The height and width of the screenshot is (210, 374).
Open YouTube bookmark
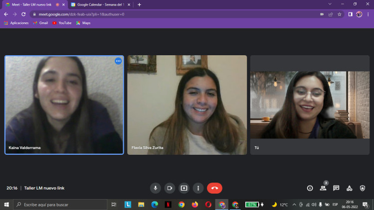(62, 23)
